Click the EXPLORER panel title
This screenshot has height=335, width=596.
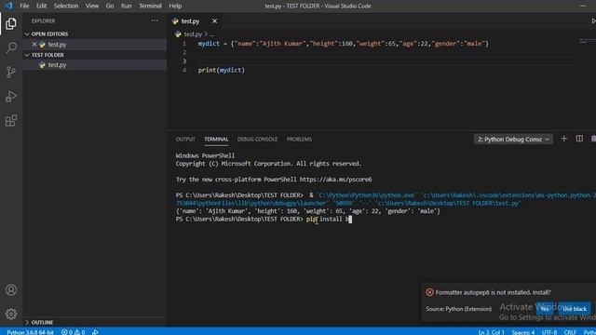point(44,20)
